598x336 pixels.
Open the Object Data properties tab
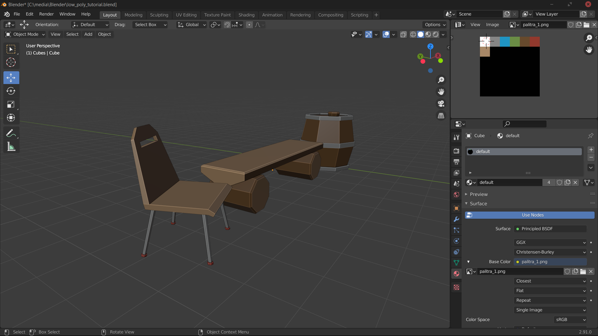(456, 263)
